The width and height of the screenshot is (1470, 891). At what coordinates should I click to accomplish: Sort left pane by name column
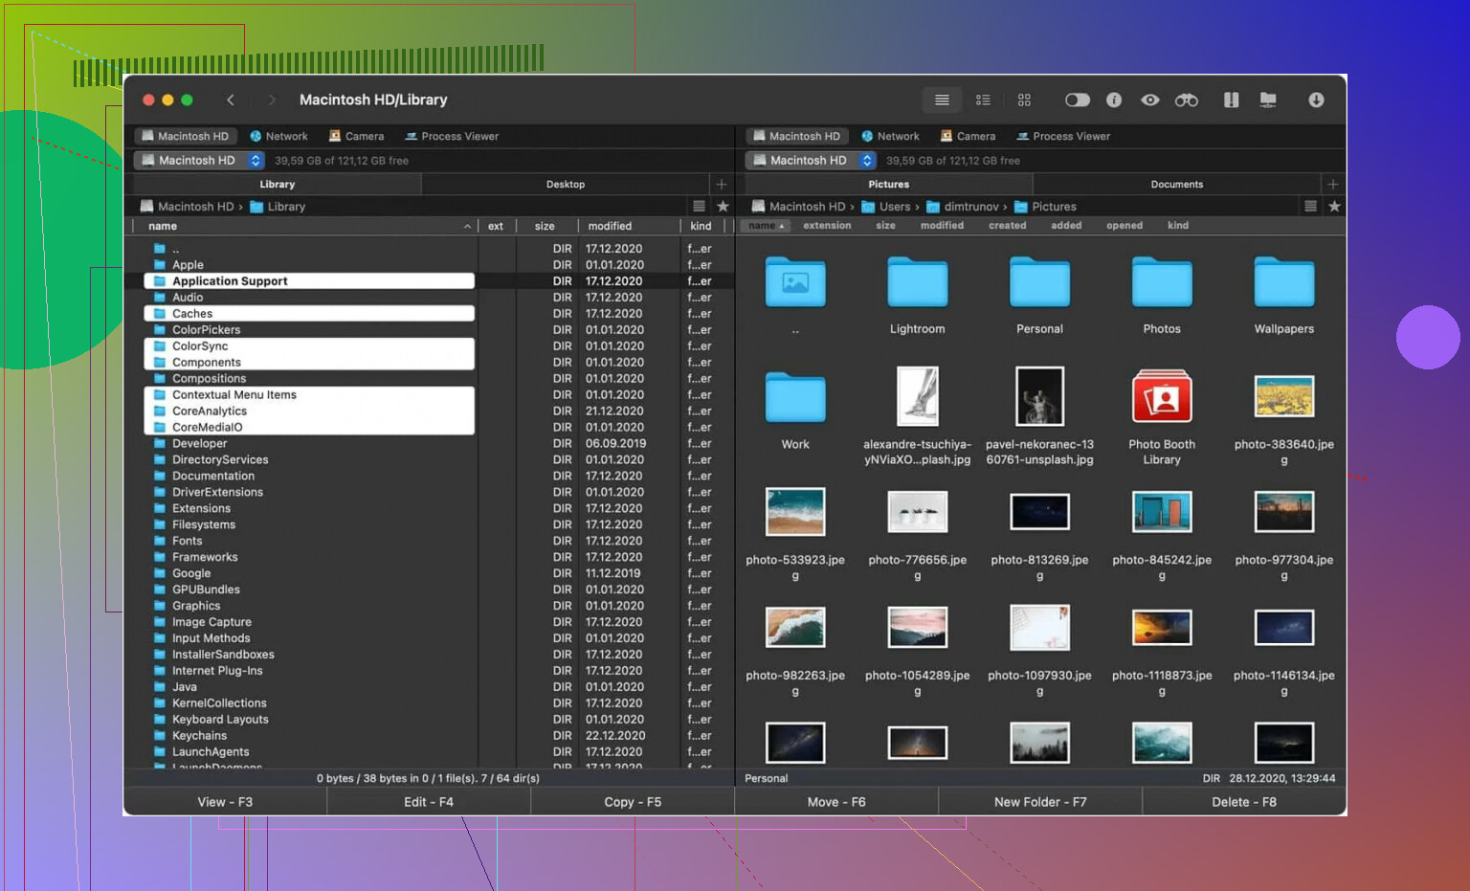[x=163, y=227]
